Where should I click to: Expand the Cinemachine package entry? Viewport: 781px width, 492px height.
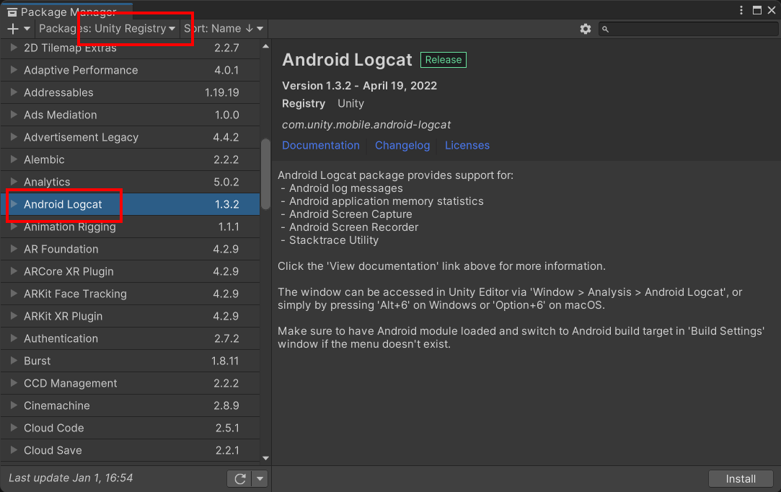coord(14,405)
